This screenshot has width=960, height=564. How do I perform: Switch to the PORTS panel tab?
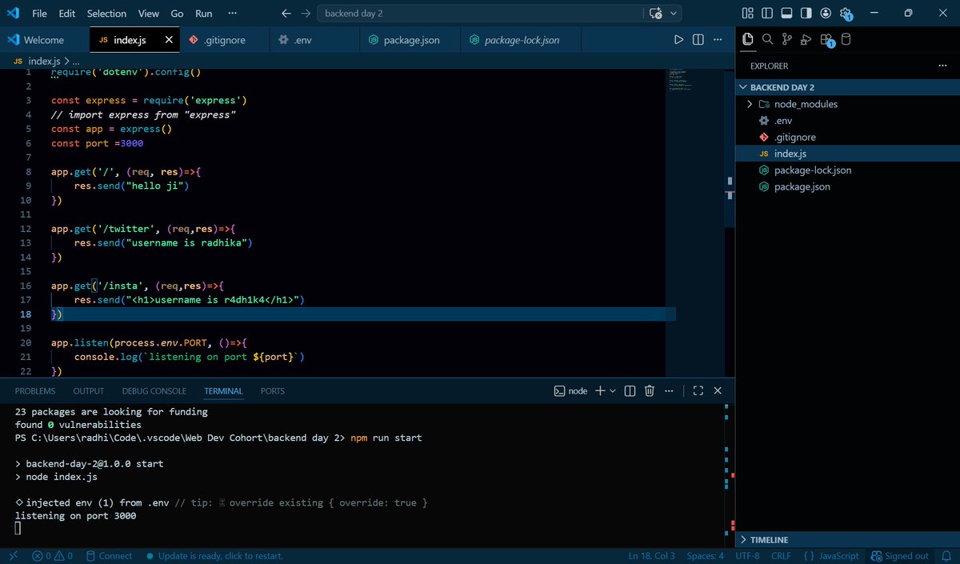click(273, 391)
